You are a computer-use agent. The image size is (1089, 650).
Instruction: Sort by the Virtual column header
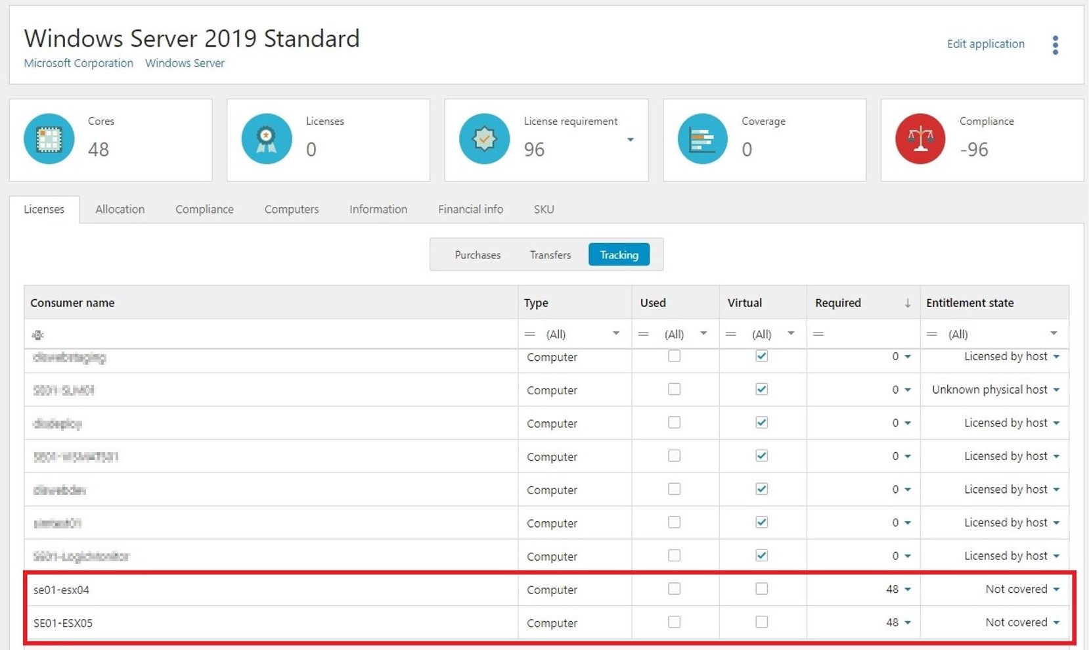[763, 303]
